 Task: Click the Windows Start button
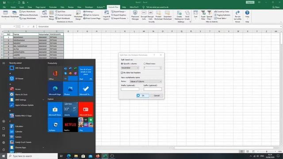4,156
